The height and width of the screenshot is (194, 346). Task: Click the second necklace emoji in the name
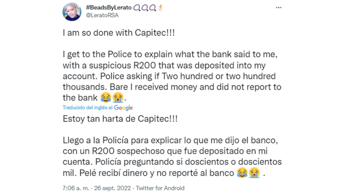pos(145,8)
